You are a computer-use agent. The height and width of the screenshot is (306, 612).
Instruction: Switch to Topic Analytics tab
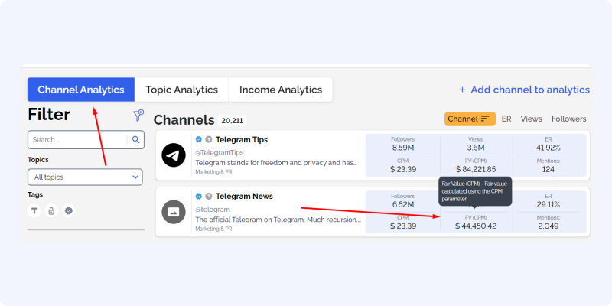point(182,90)
